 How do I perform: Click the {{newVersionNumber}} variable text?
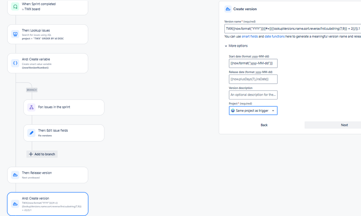pyautogui.click(x=35, y=68)
